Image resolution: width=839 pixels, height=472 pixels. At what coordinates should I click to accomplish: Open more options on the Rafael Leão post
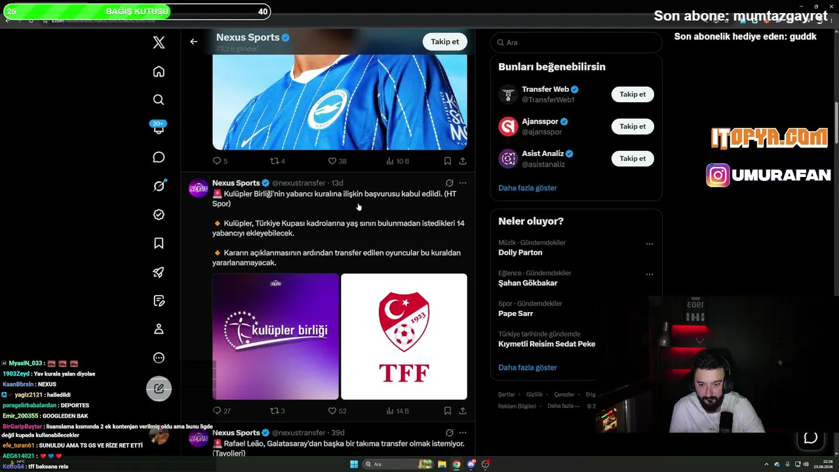(x=463, y=433)
